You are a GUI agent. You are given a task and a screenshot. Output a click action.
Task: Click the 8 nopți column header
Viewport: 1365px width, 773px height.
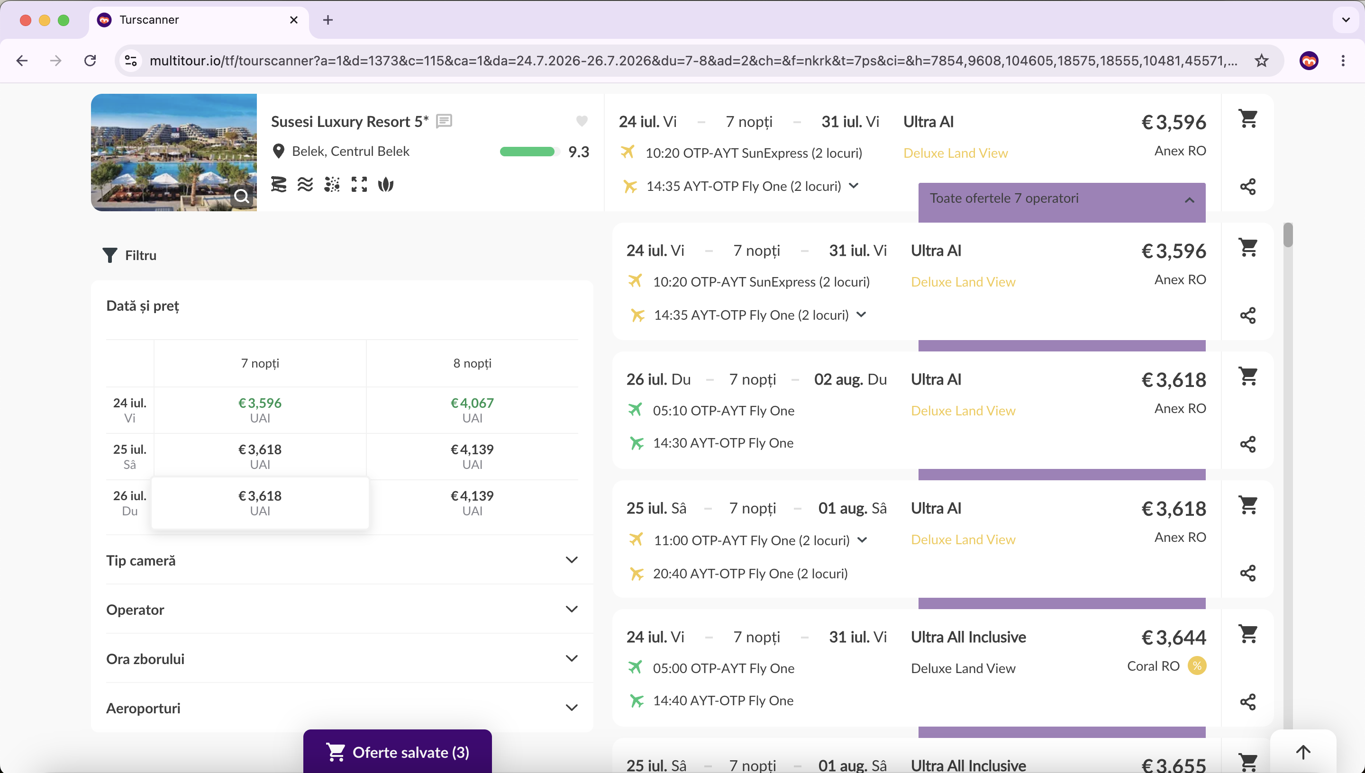point(472,363)
